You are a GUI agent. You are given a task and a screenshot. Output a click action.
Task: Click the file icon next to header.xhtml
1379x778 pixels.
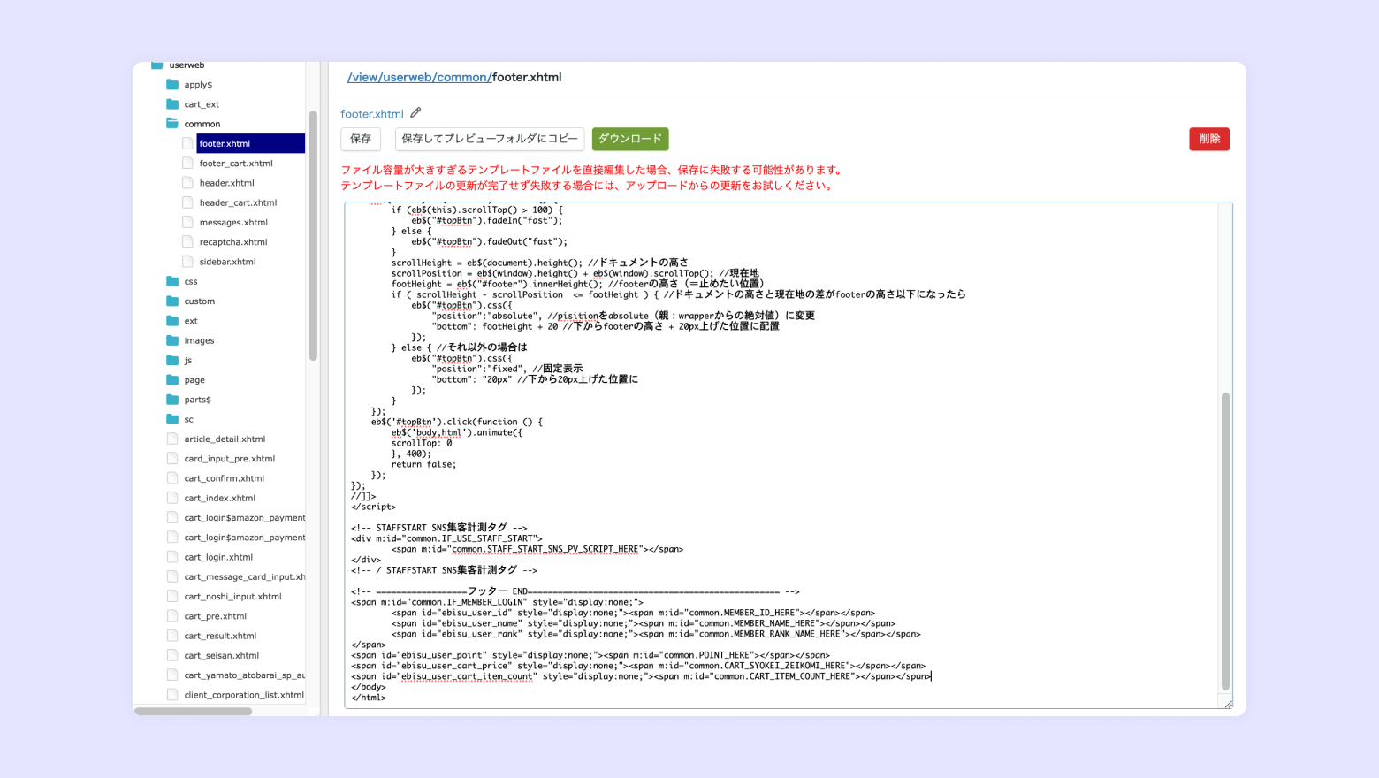click(x=187, y=183)
